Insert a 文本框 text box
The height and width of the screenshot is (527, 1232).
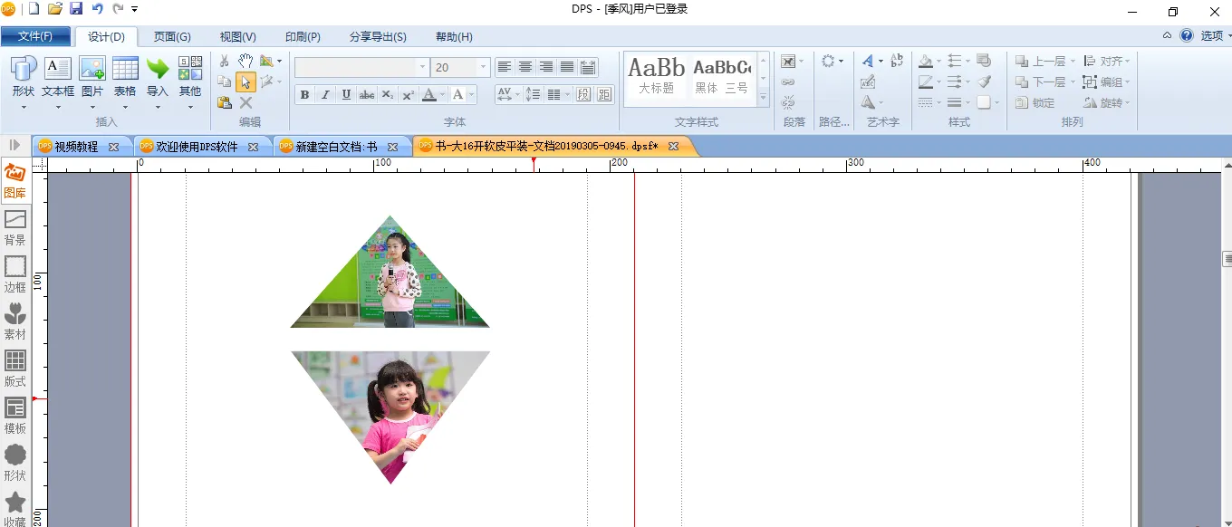[58, 77]
